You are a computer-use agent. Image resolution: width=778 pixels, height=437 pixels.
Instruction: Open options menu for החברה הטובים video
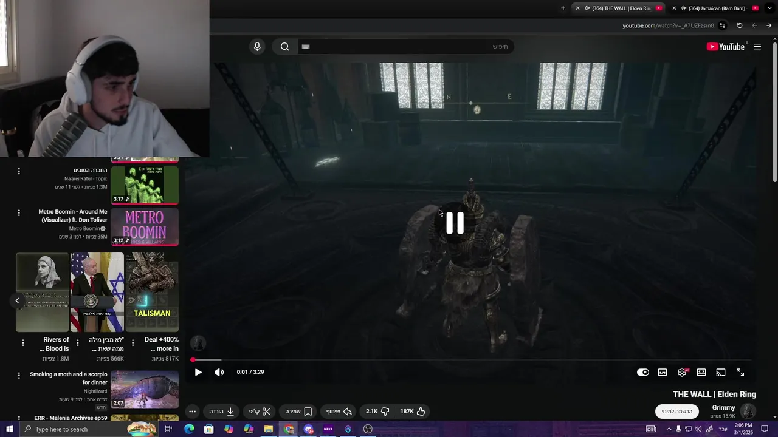[x=19, y=171]
